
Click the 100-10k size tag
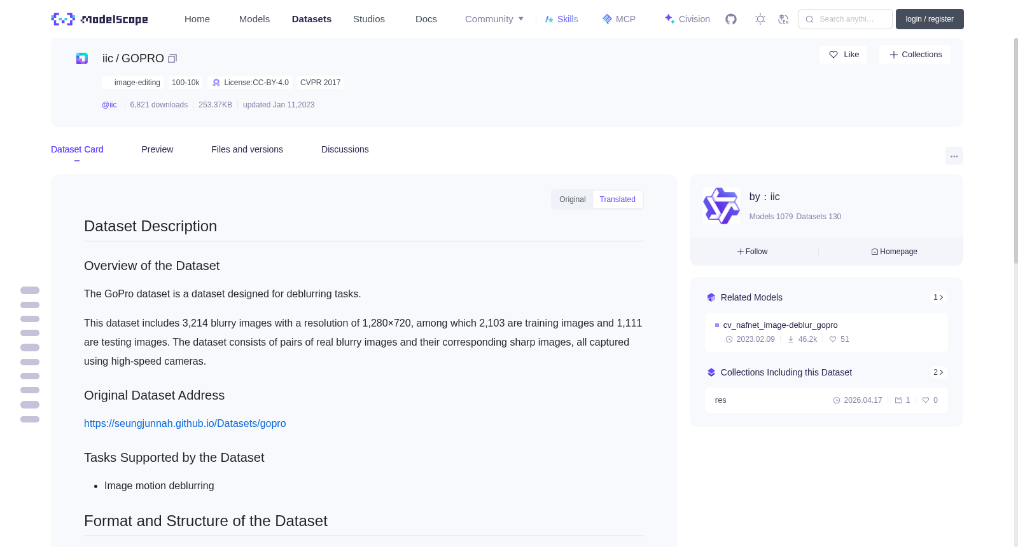(x=186, y=83)
